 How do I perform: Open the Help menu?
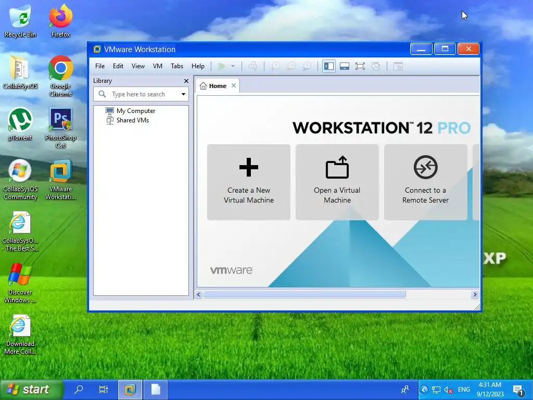[x=198, y=66]
